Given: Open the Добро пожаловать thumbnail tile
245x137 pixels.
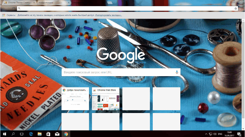Looking at the screenshot, I should click(x=75, y=99).
